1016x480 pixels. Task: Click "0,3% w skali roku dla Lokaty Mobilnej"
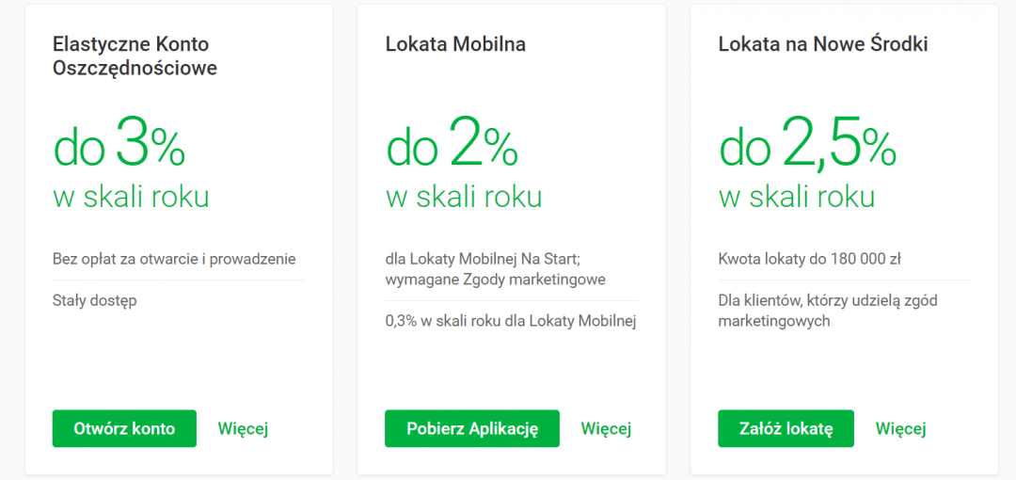point(511,321)
